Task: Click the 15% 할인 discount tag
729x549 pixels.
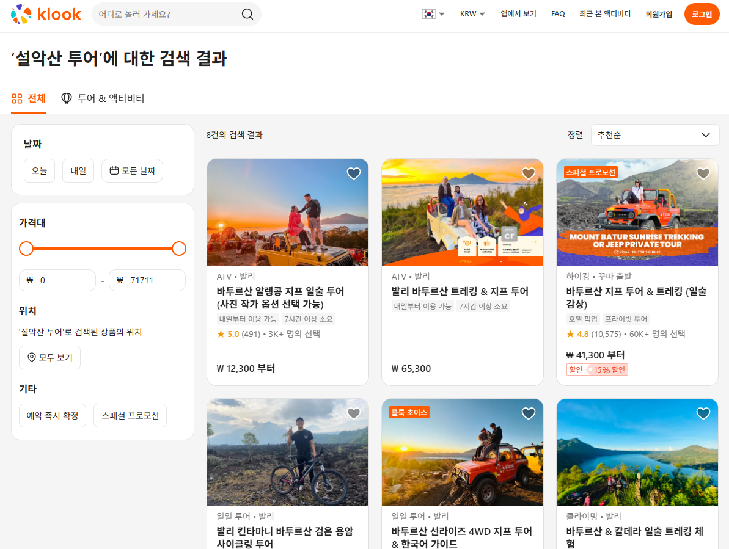Action: (x=607, y=369)
